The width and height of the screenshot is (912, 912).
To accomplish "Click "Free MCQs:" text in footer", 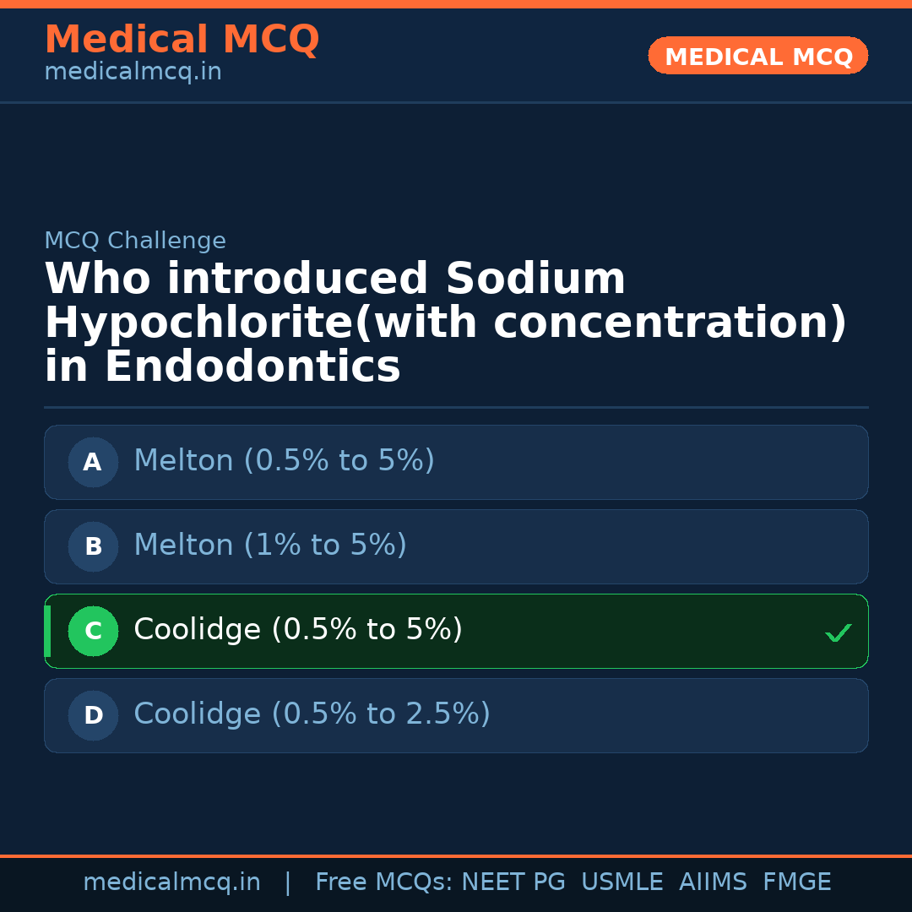I will (384, 882).
